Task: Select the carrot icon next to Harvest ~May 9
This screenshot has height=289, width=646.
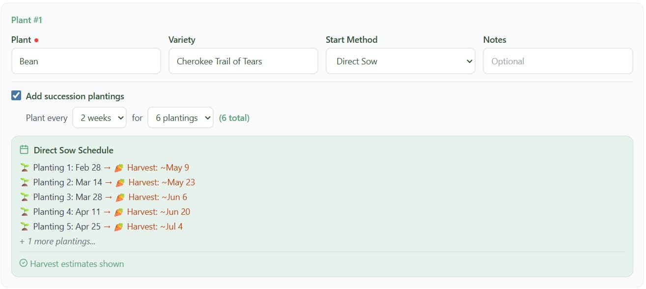Action: click(x=117, y=167)
